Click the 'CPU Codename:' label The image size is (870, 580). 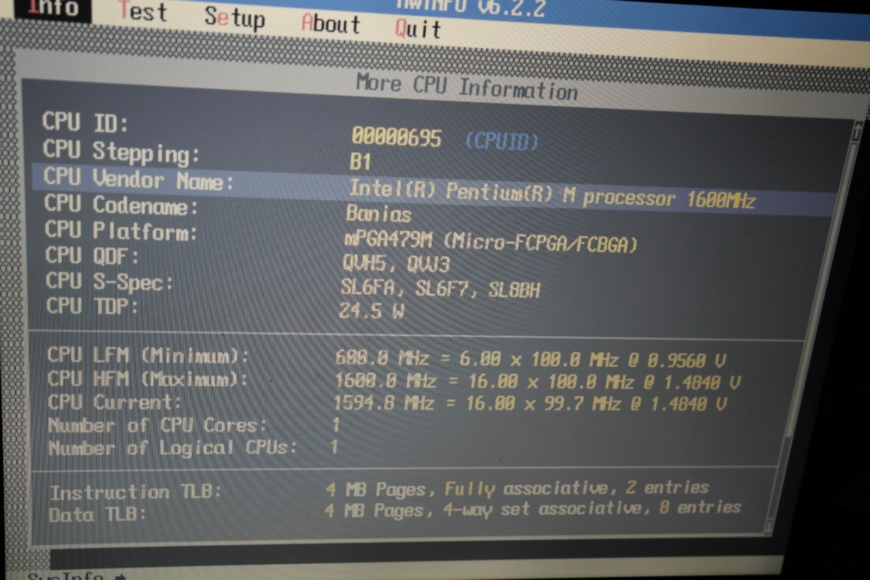click(121, 205)
